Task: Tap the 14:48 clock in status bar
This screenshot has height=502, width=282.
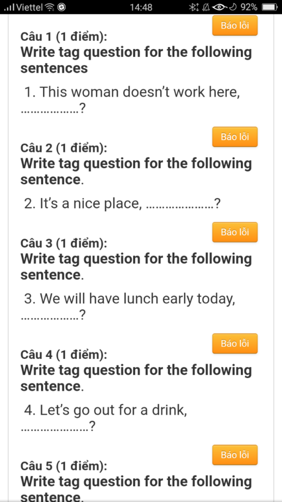Action: click(x=141, y=7)
